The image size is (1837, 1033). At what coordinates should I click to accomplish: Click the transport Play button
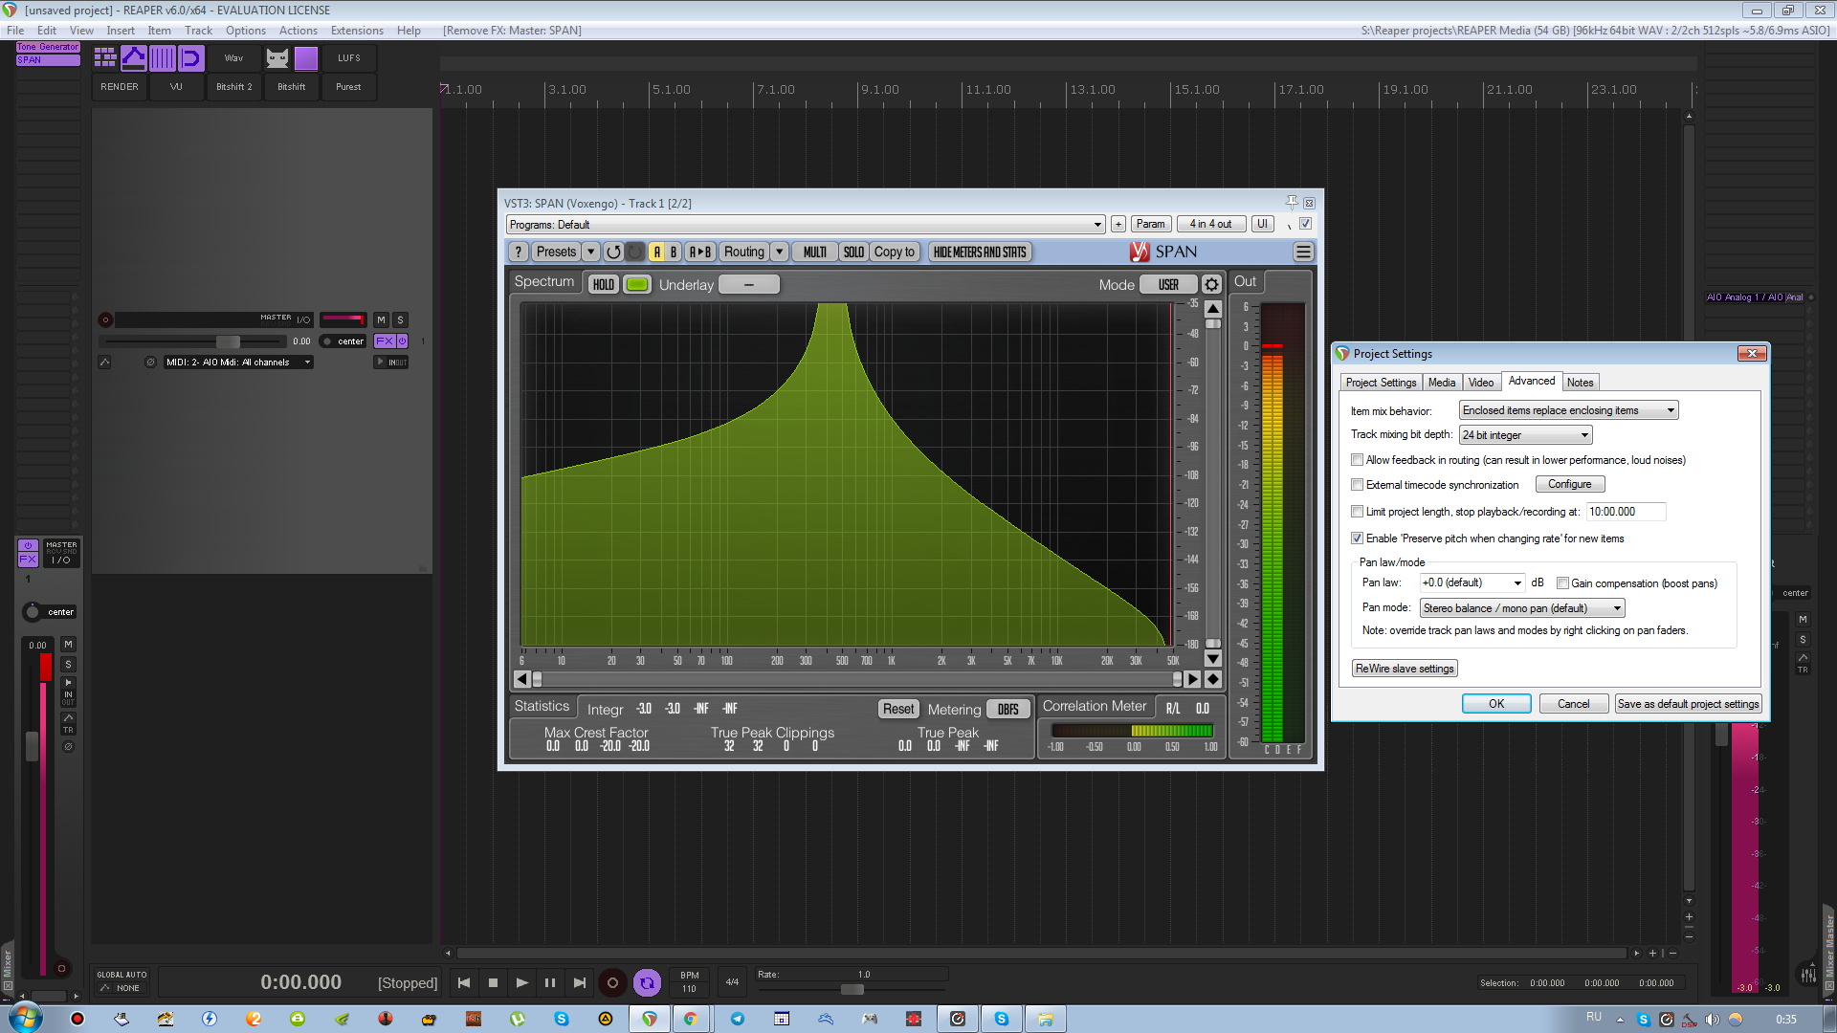pyautogui.click(x=521, y=982)
